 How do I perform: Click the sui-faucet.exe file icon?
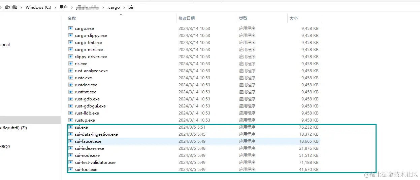(x=71, y=141)
